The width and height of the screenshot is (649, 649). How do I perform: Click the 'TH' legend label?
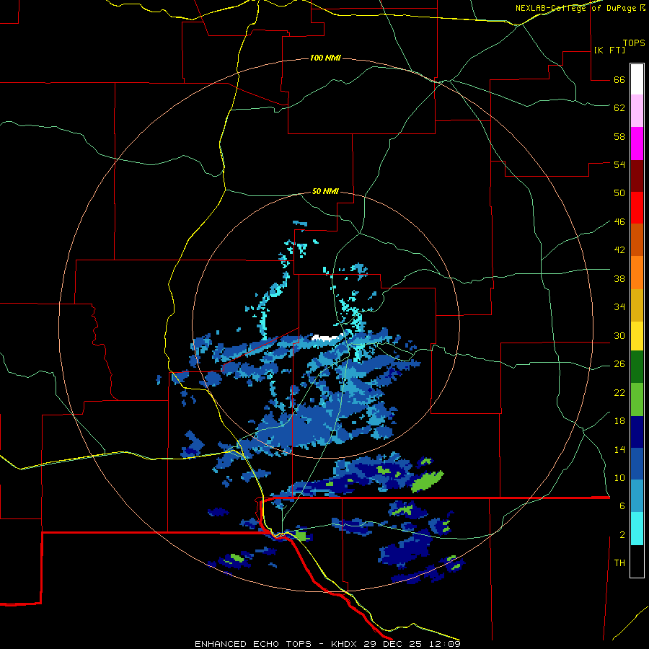coord(619,563)
